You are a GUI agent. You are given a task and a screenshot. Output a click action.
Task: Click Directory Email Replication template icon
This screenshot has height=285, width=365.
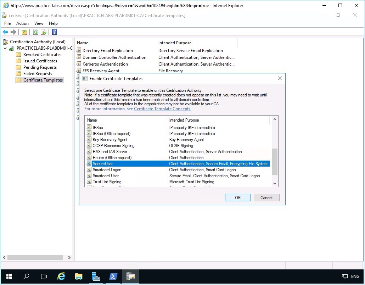pyautogui.click(x=79, y=50)
